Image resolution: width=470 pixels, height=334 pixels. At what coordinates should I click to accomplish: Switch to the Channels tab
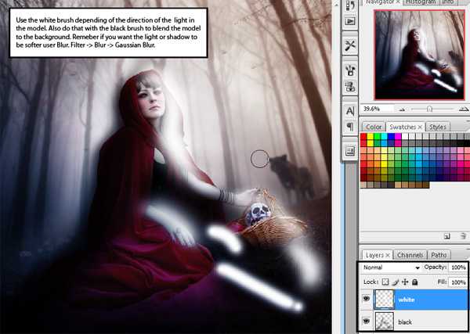[409, 254]
